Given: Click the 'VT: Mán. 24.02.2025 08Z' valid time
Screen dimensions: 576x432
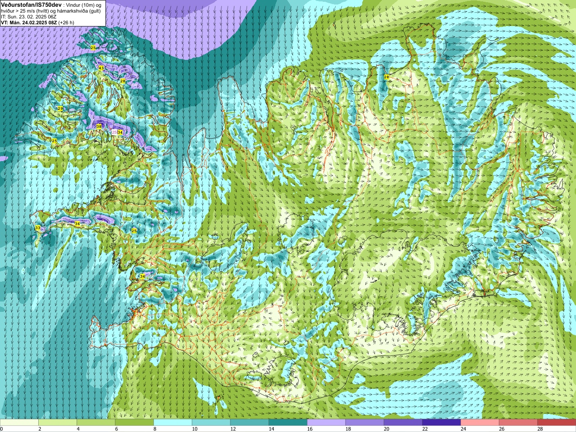Looking at the screenshot, I should click(29, 22).
